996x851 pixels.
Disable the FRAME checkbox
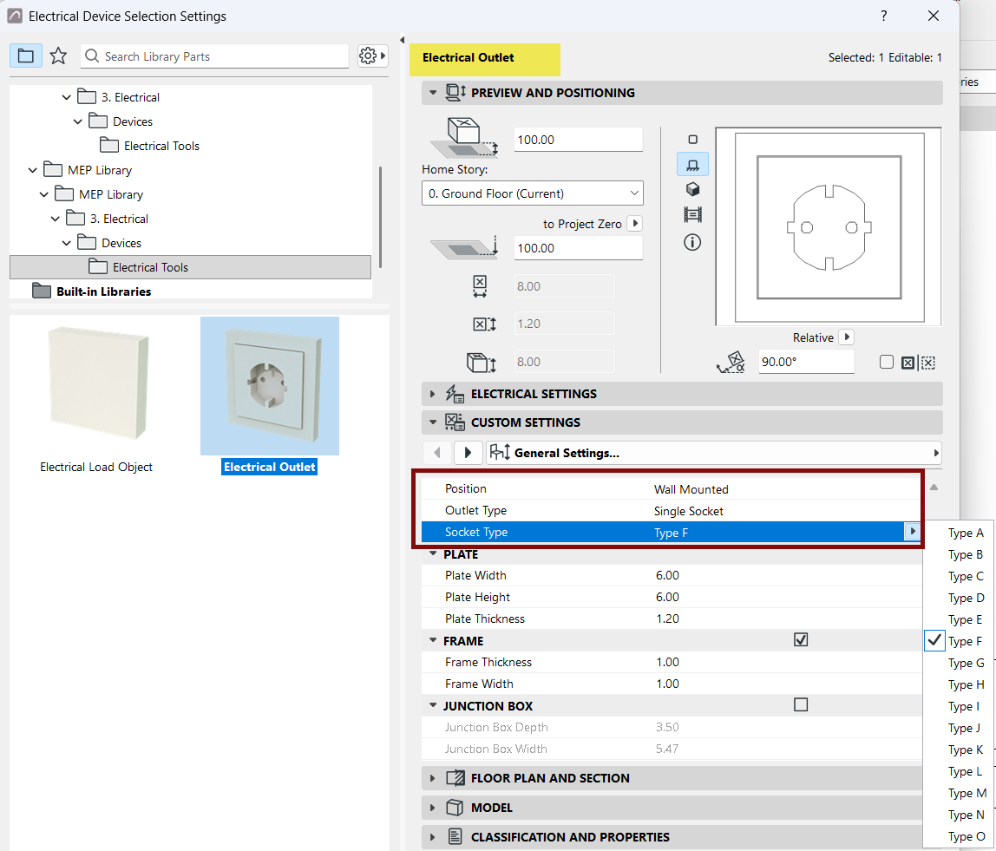[801, 639]
